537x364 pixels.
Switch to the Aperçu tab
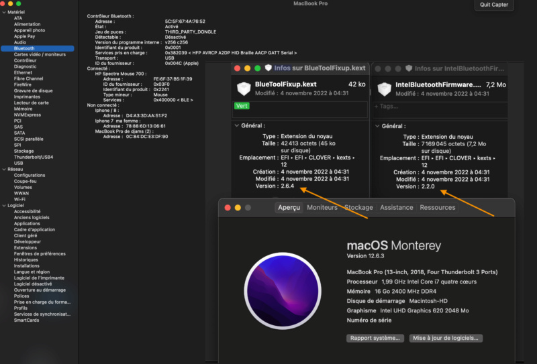tap(289, 207)
